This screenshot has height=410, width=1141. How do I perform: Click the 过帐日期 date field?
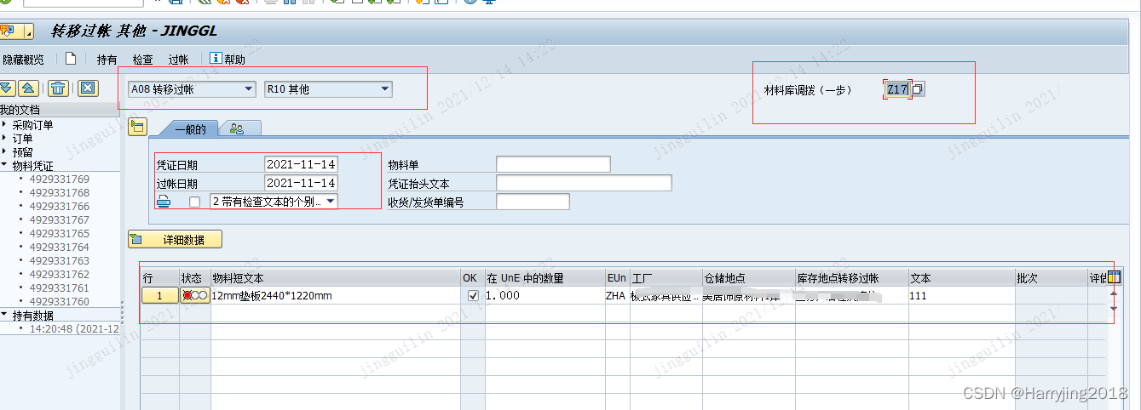(301, 183)
